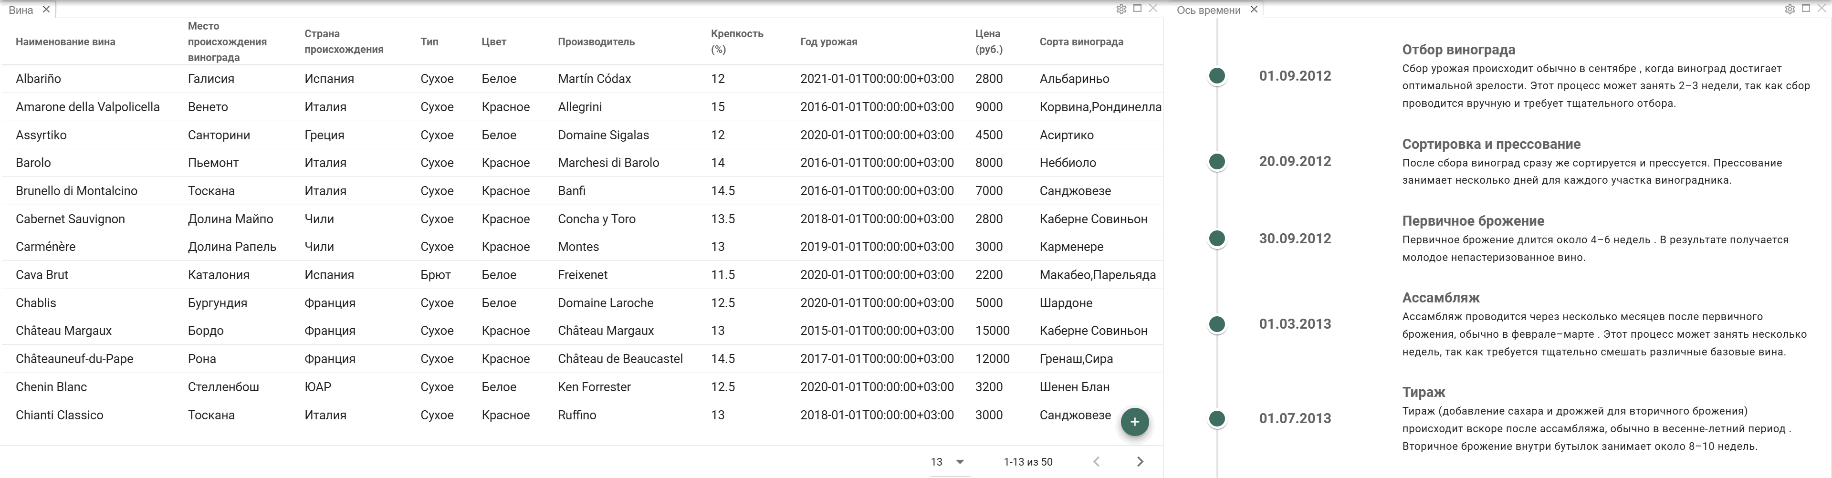Click producer Château de Beaucastel

coord(620,359)
